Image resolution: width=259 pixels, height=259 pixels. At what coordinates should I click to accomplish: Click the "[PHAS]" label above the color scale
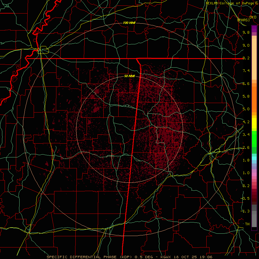click(x=243, y=20)
